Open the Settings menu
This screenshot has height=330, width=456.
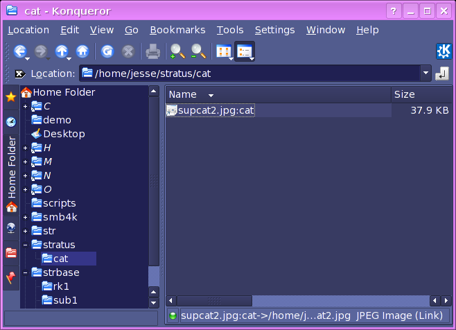[275, 30]
